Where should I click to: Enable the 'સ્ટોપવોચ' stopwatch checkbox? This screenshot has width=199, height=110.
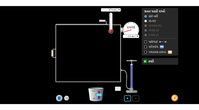point(146,47)
